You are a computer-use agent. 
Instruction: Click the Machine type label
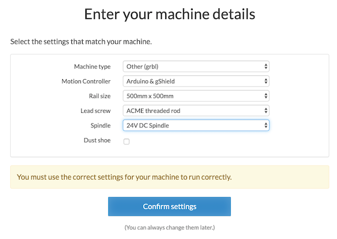(92, 67)
